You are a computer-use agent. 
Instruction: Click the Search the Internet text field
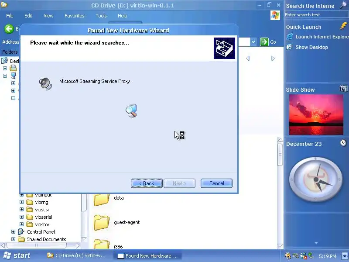316,15
